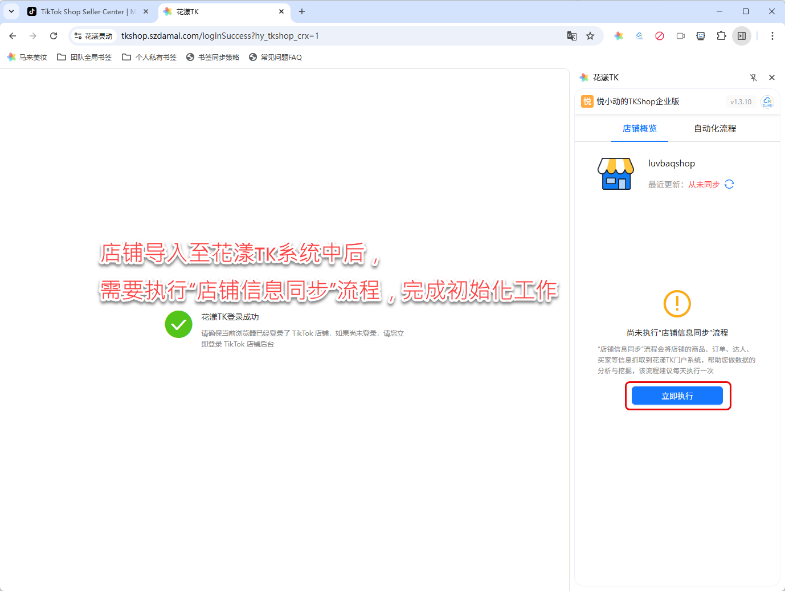Select the 店铺概览 tab
The image size is (785, 591).
tap(639, 129)
